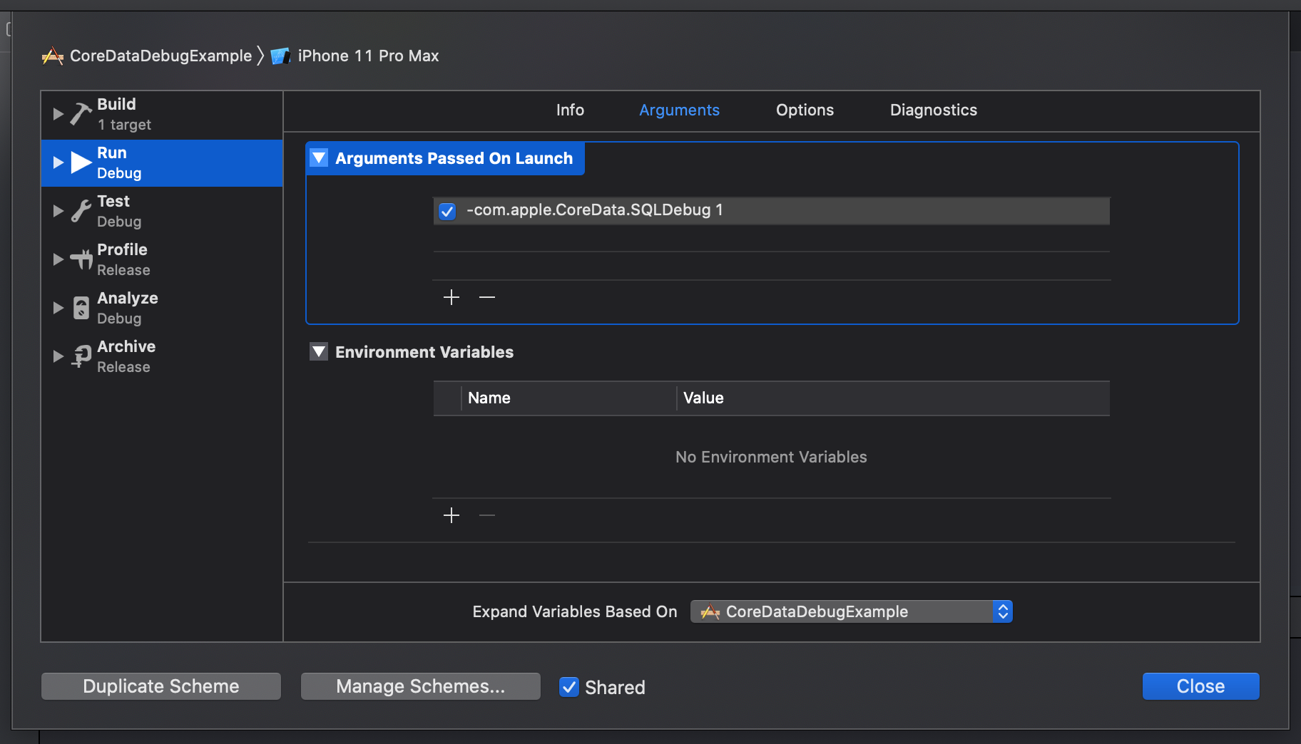Expand the Analyze action disclosure triangle
1301x744 pixels.
tap(58, 308)
